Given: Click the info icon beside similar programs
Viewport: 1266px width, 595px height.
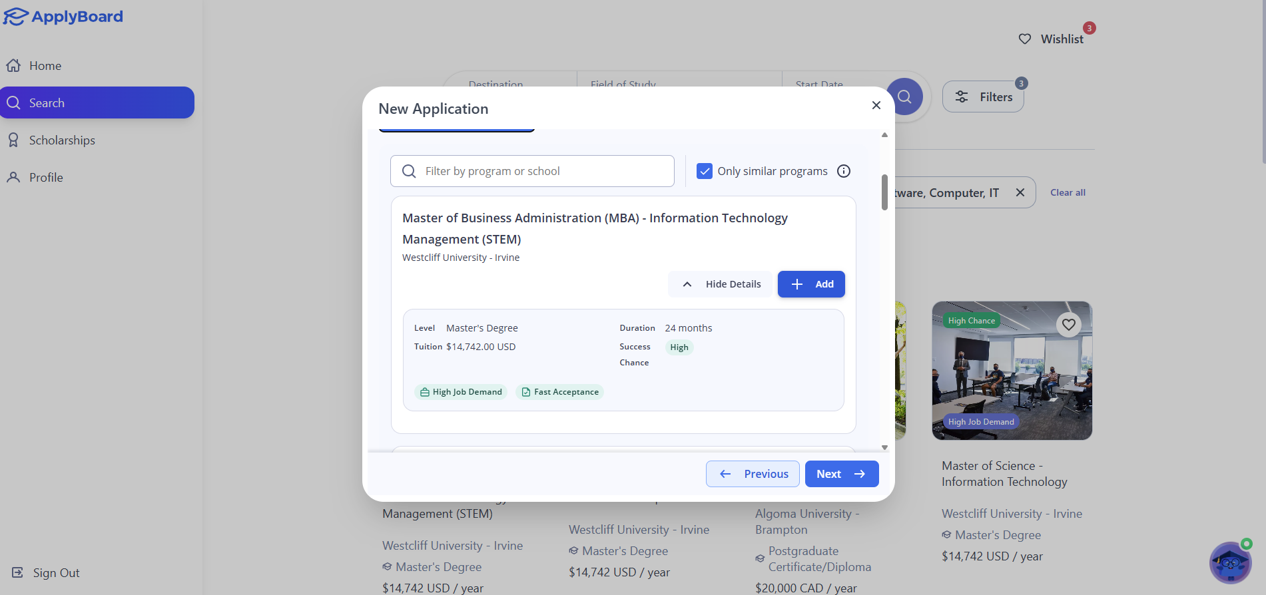Looking at the screenshot, I should 844,171.
